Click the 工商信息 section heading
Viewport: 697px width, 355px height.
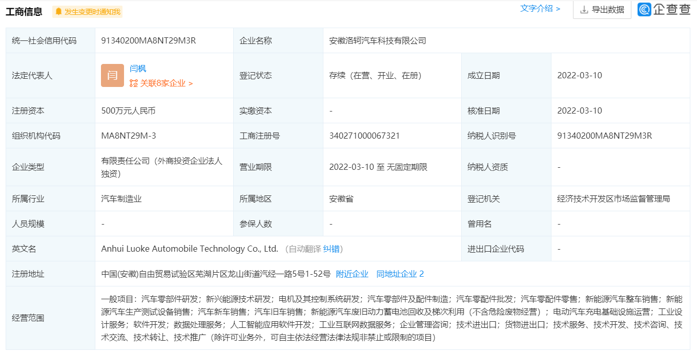coord(24,12)
